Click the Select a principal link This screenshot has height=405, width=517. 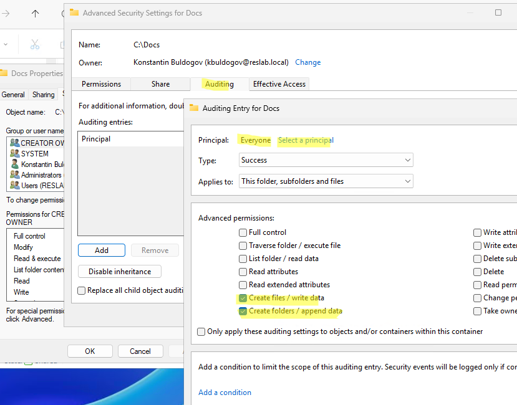pyautogui.click(x=306, y=140)
